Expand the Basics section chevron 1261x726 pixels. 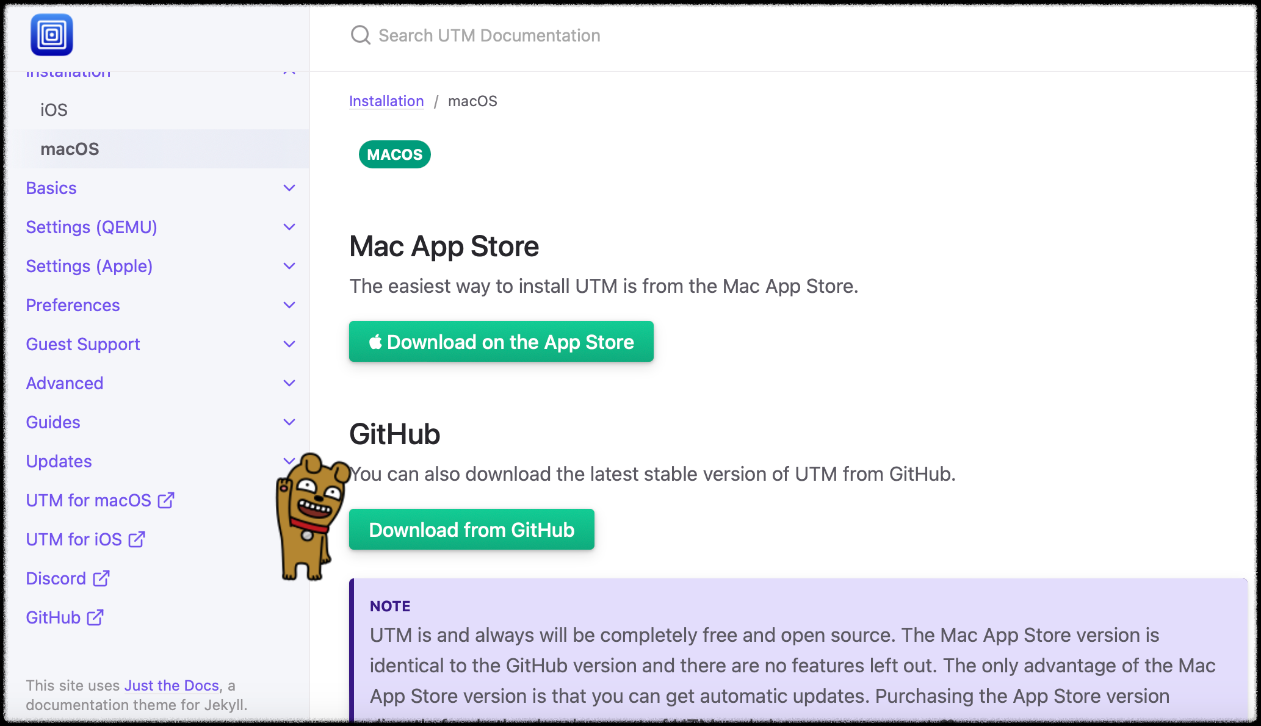pyautogui.click(x=289, y=188)
